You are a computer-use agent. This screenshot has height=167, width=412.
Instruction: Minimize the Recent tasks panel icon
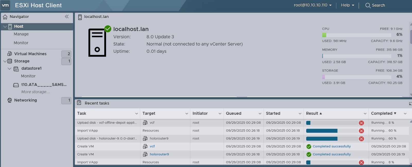(410, 104)
